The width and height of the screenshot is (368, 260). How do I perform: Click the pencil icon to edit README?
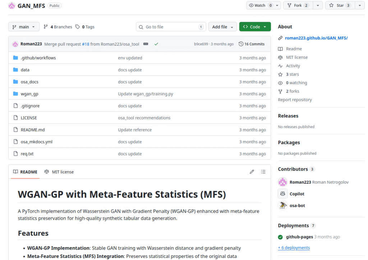tap(252, 172)
